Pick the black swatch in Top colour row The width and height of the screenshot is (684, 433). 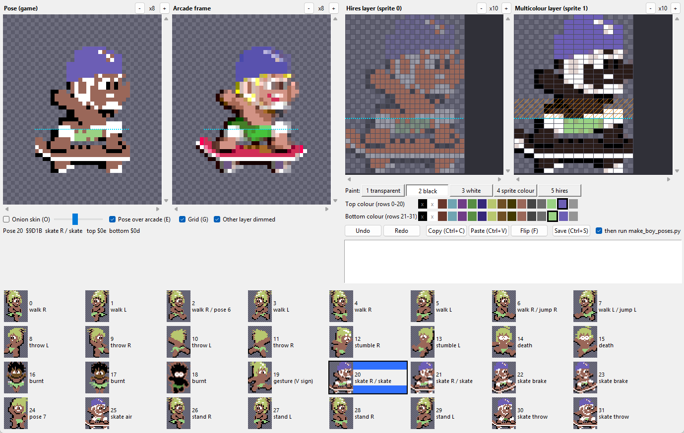click(x=423, y=204)
